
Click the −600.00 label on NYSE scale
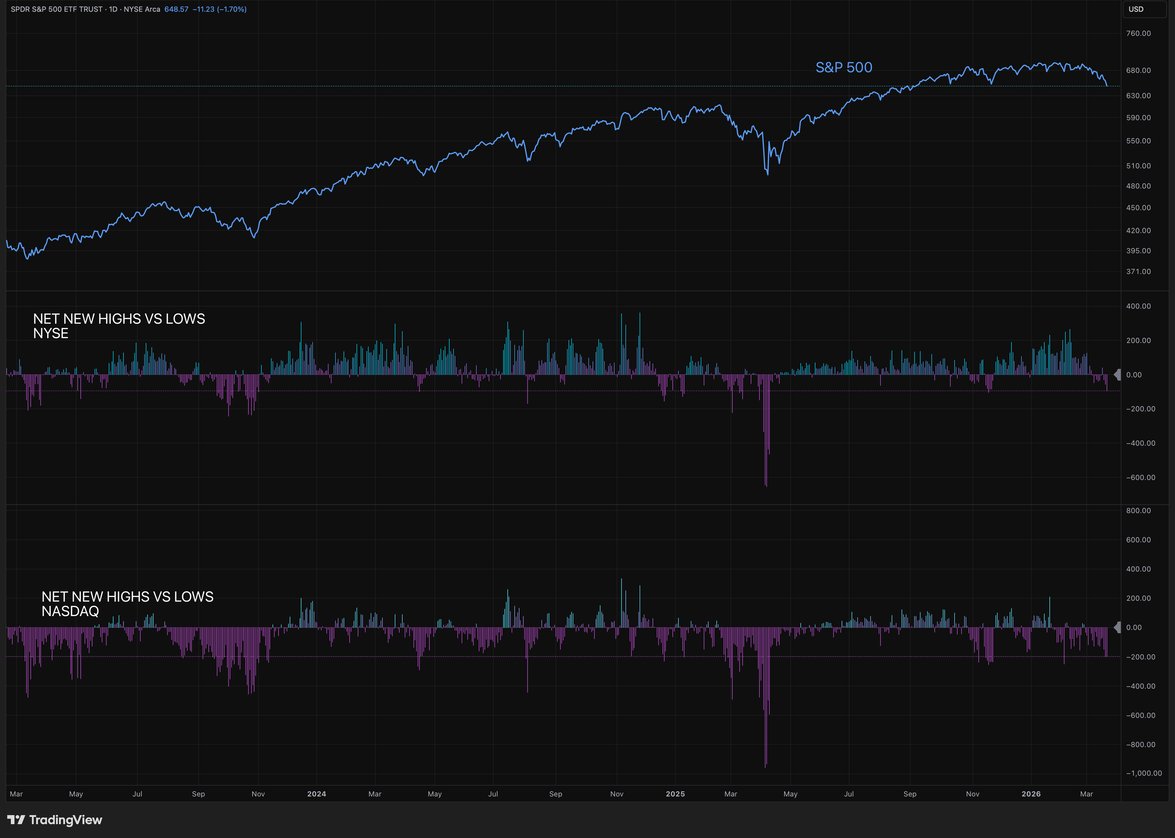pyautogui.click(x=1140, y=477)
